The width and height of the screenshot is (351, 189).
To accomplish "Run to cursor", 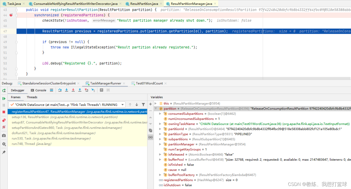I will 93,90.
